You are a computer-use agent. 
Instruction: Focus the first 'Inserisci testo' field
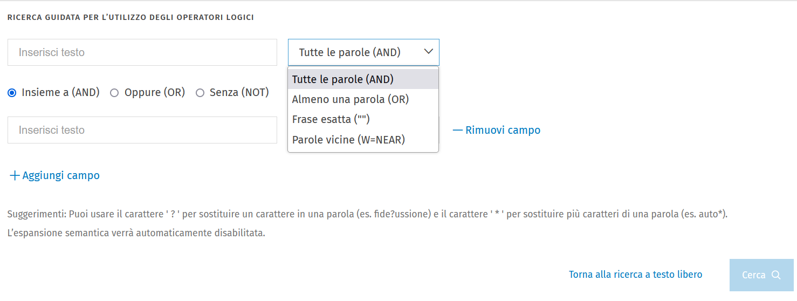pos(142,52)
